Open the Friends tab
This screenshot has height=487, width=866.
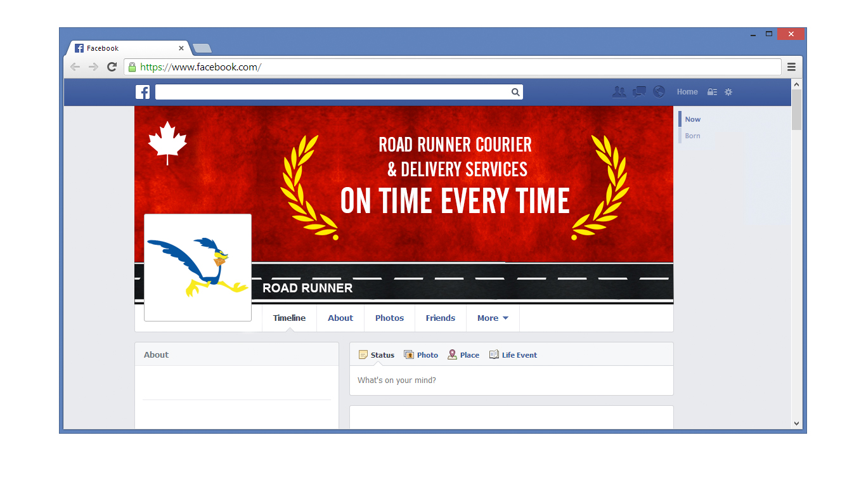point(440,318)
